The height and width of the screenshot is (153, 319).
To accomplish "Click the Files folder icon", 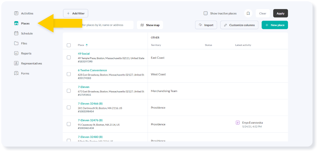I will (16, 43).
